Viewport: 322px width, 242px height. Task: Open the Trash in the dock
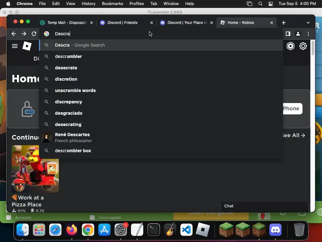[x=299, y=230]
